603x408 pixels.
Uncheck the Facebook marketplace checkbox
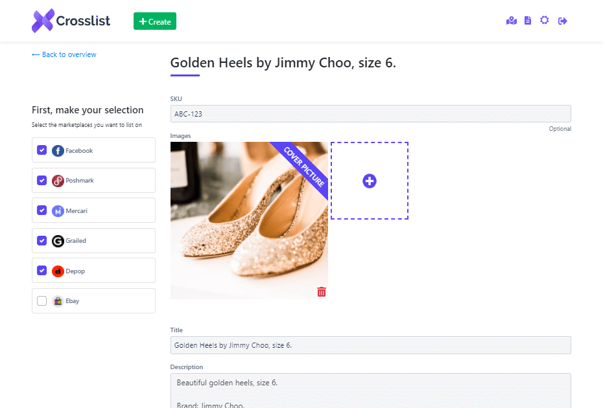pyautogui.click(x=42, y=150)
